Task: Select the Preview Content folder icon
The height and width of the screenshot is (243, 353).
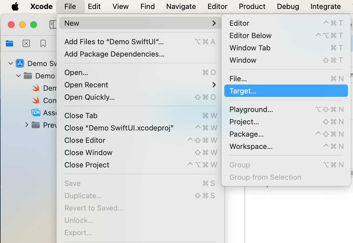Action: pyautogui.click(x=36, y=125)
